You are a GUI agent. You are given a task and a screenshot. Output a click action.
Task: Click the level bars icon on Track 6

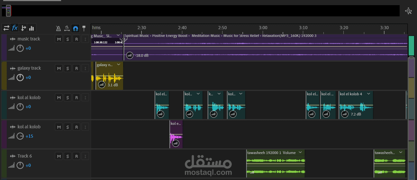(11, 166)
